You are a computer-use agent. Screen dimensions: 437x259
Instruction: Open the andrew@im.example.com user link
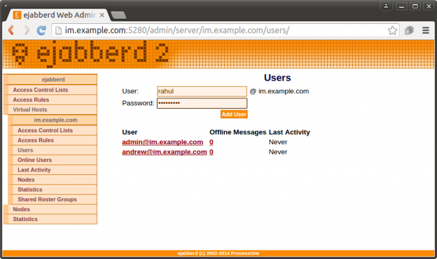tap(164, 152)
